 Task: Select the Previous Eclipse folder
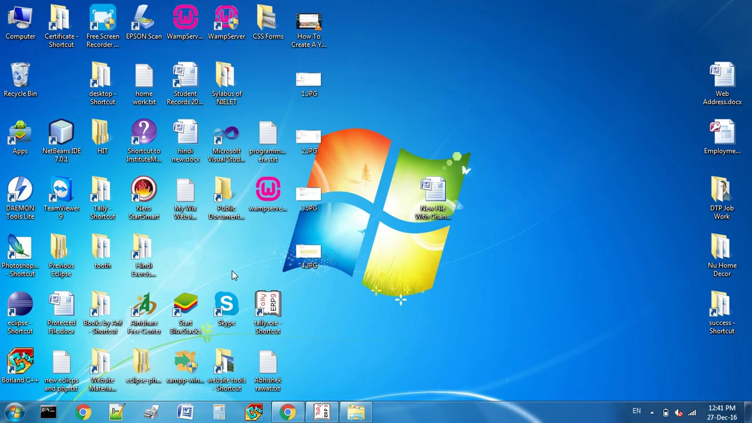point(61,256)
